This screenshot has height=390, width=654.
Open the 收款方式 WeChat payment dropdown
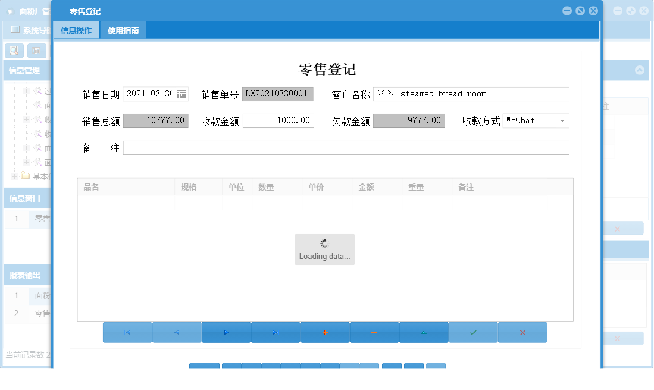563,120
